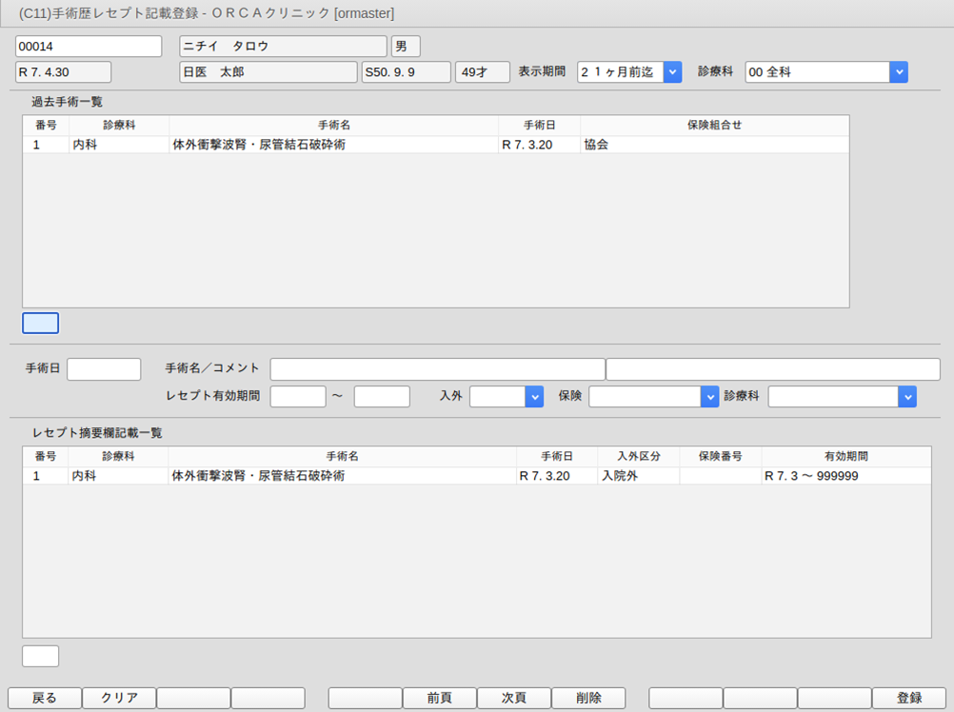954x712 pixels.
Task: Click the 手術日 input field
Action: pyautogui.click(x=104, y=369)
